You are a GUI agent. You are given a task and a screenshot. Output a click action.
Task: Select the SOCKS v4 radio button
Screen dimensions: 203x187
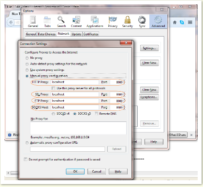53,114
